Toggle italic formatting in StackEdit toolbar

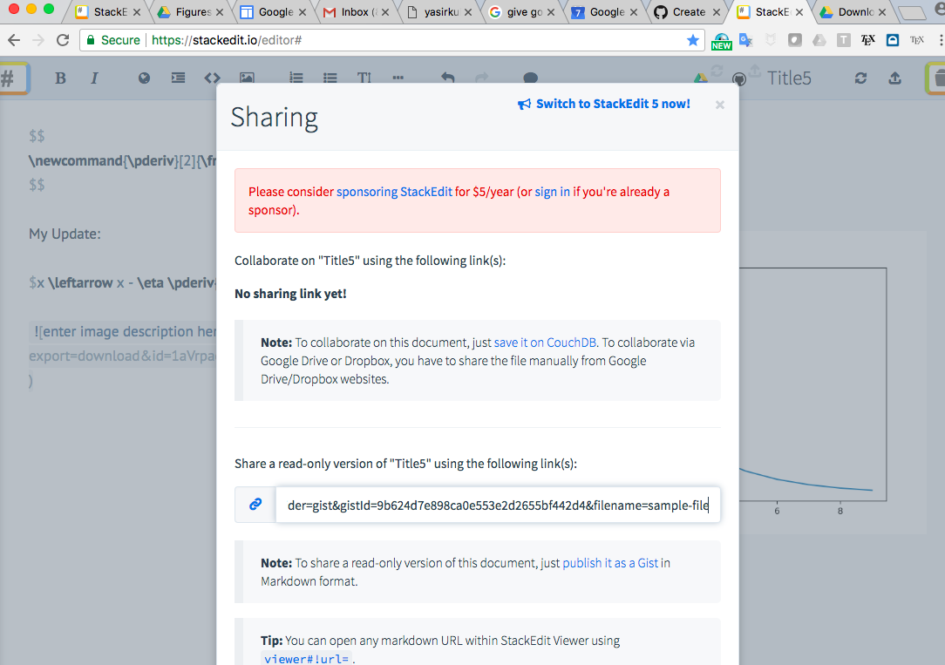[x=94, y=78]
